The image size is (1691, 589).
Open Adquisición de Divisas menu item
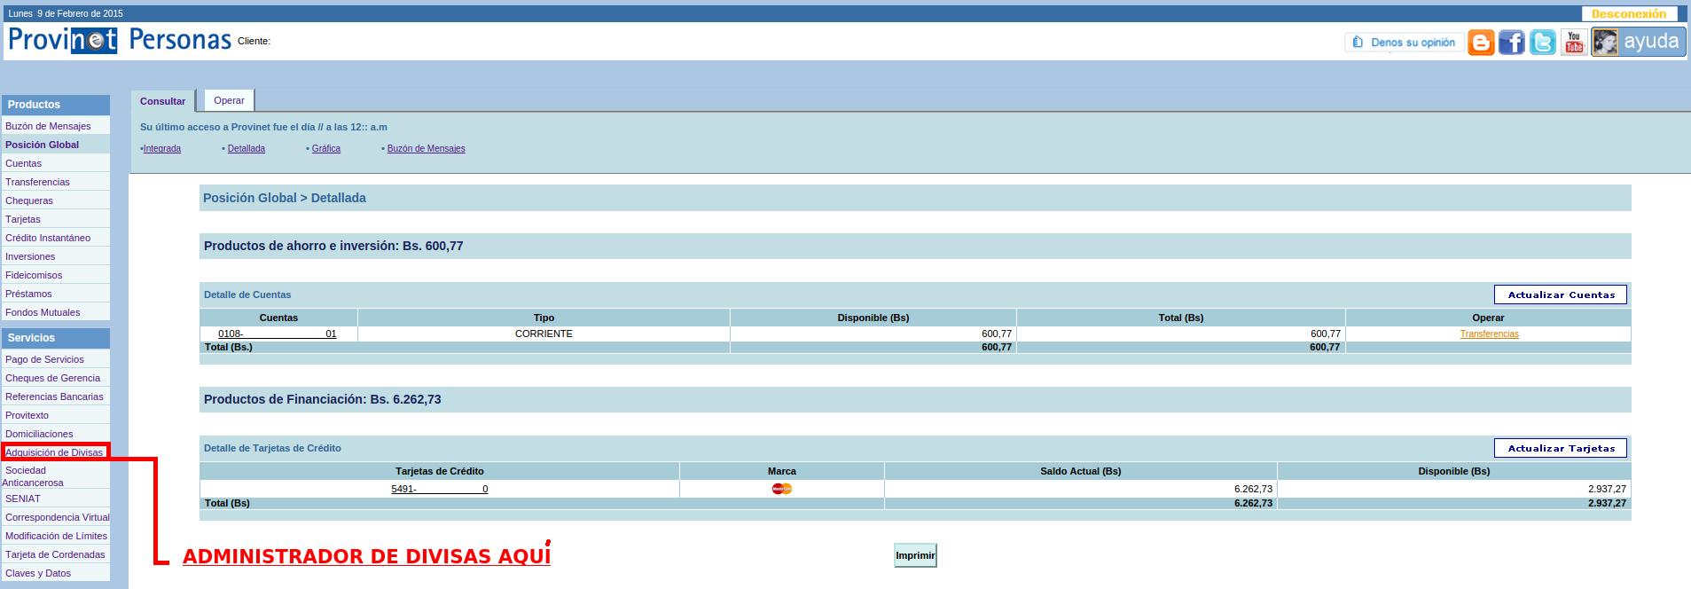[54, 452]
